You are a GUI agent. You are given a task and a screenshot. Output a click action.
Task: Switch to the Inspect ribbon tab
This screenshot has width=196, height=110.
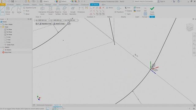34,5
